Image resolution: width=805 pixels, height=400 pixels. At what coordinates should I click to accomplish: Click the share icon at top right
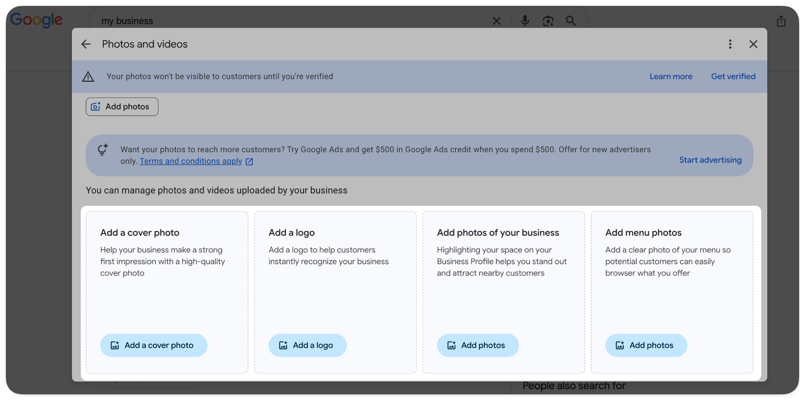781,21
